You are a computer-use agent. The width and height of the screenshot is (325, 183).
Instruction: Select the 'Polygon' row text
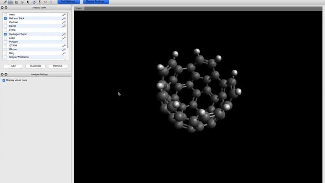14,42
